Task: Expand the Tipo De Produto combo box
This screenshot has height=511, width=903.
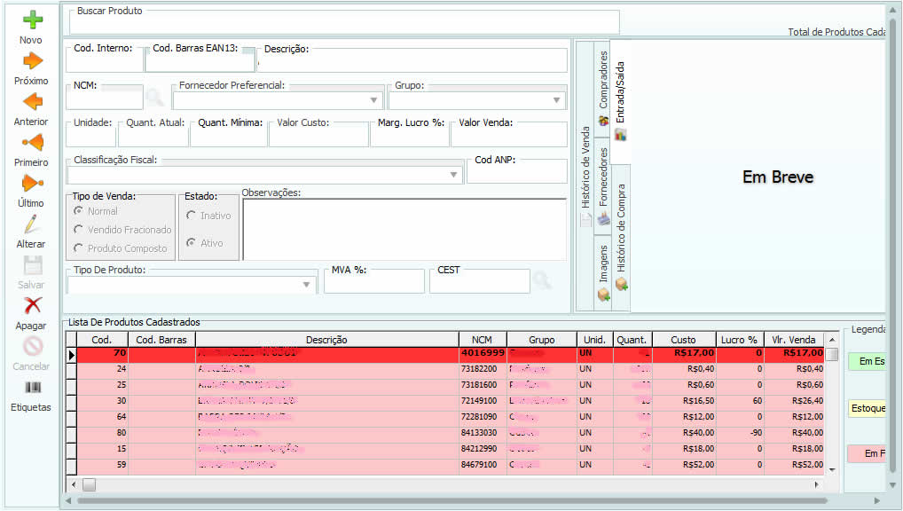Action: [x=307, y=285]
